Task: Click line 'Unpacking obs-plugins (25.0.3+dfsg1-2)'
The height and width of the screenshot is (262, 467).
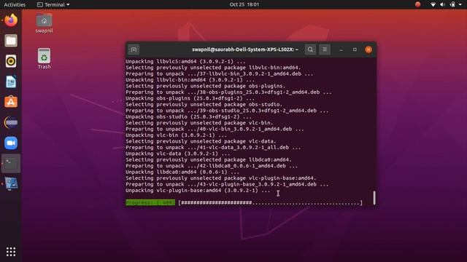Action: coord(190,98)
